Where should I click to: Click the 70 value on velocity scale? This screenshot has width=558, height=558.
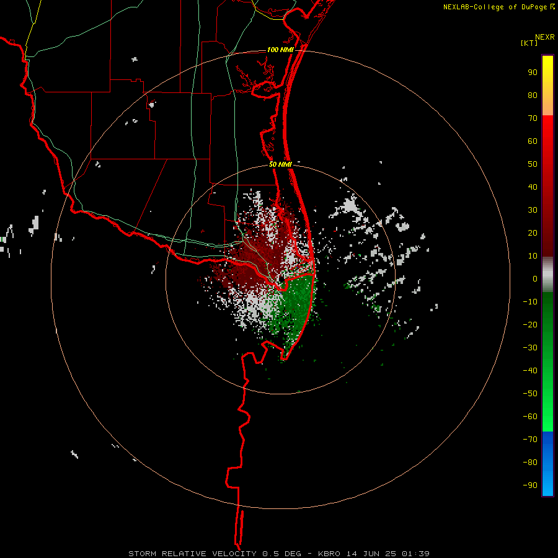533,118
